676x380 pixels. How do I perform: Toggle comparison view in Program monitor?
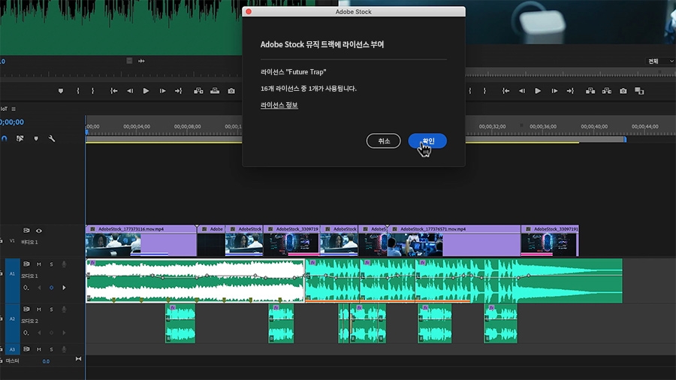point(639,91)
